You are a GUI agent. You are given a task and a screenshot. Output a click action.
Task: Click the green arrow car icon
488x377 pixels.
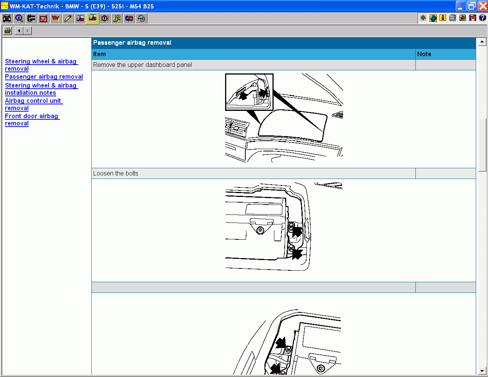point(423,18)
